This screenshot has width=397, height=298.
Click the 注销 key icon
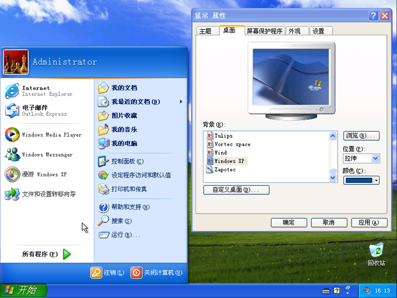(96, 273)
